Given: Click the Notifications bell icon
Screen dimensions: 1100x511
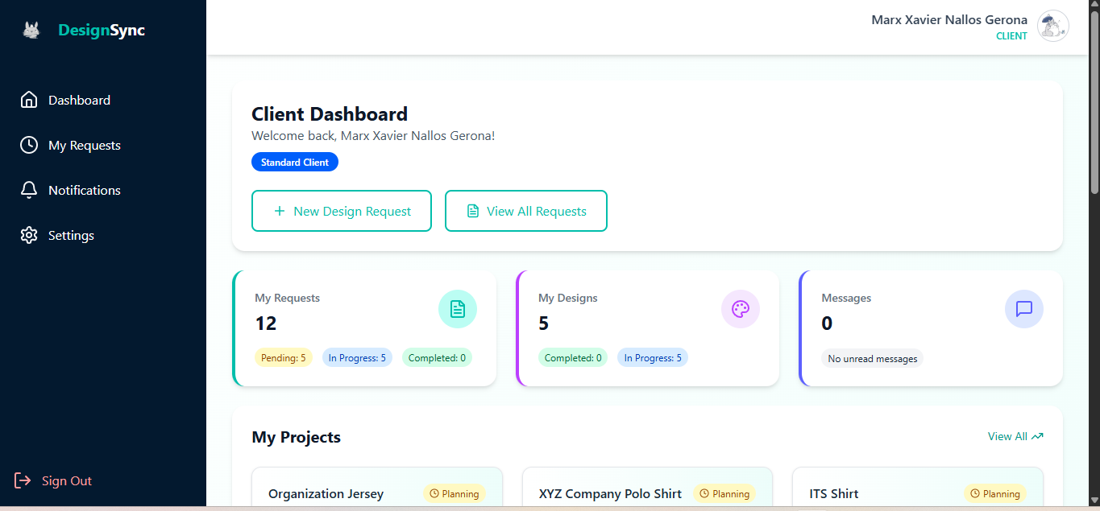Looking at the screenshot, I should coord(29,190).
